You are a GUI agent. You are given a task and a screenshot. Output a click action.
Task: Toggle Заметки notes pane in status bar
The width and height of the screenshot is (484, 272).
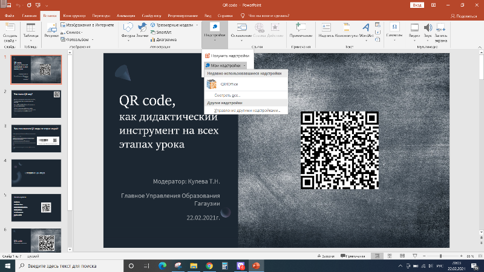tap(326, 256)
